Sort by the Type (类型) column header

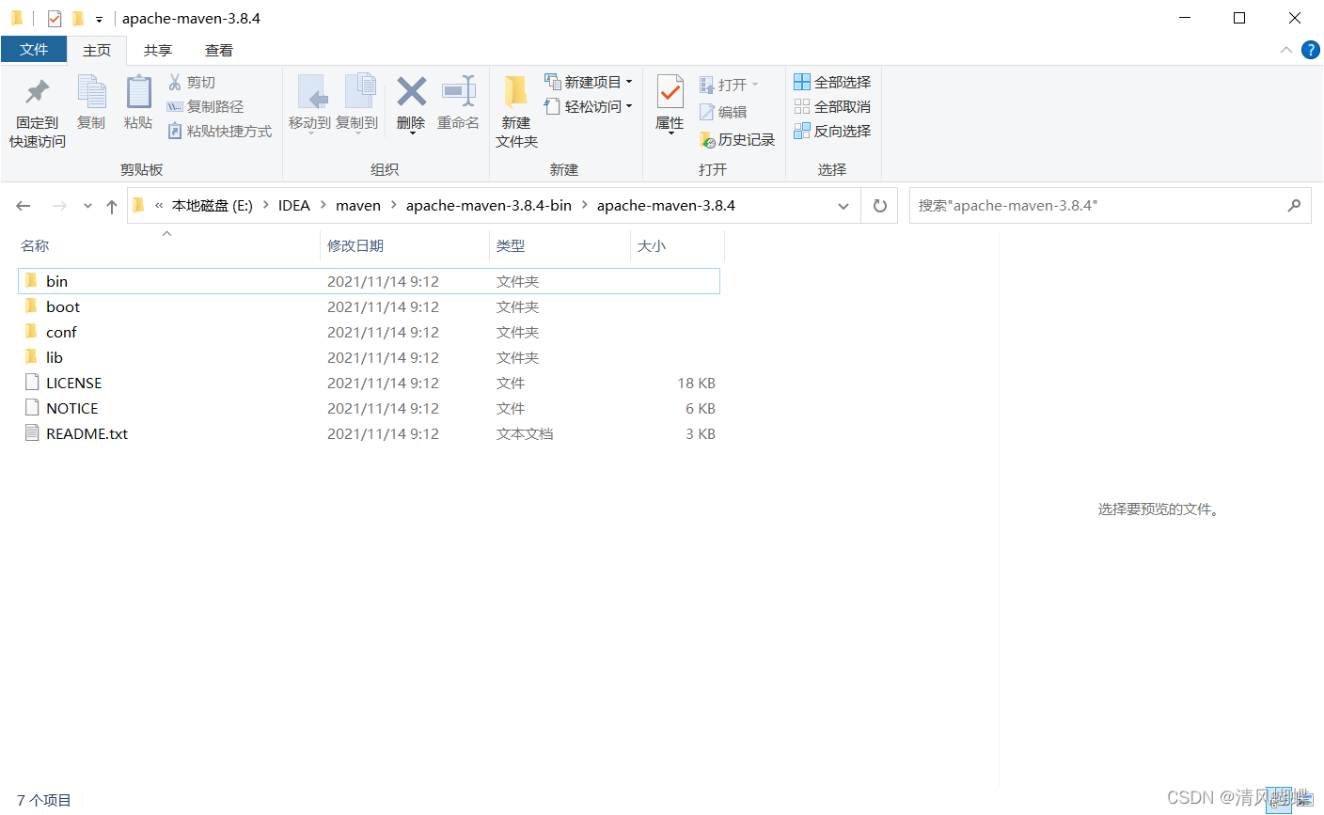(511, 245)
